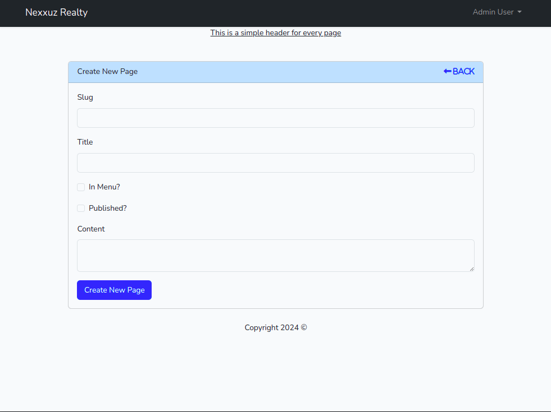
Task: Click the left arrow icon beside BACK
Action: coord(447,71)
